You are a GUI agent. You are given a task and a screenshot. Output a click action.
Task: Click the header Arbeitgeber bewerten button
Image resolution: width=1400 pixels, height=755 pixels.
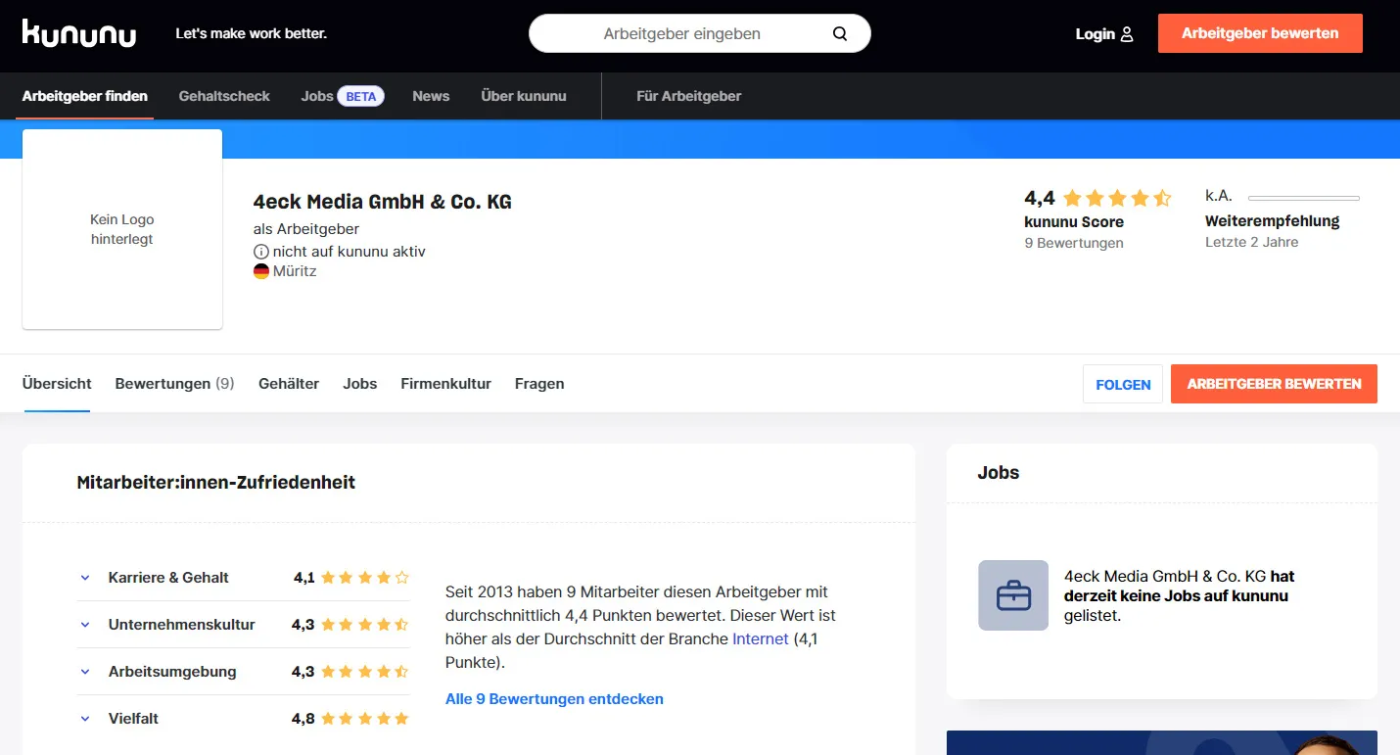1260,33
